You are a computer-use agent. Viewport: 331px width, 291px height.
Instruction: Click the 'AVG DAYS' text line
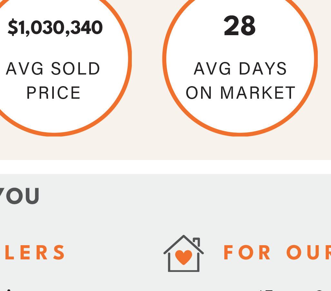[x=240, y=69]
